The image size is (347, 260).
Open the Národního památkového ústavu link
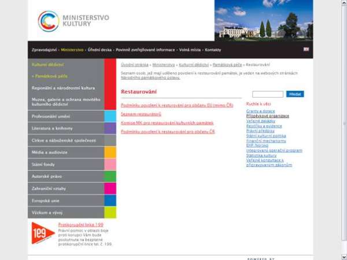(x=150, y=77)
